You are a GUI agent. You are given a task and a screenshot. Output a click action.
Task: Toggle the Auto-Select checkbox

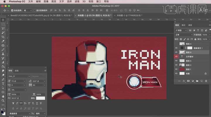12,10
